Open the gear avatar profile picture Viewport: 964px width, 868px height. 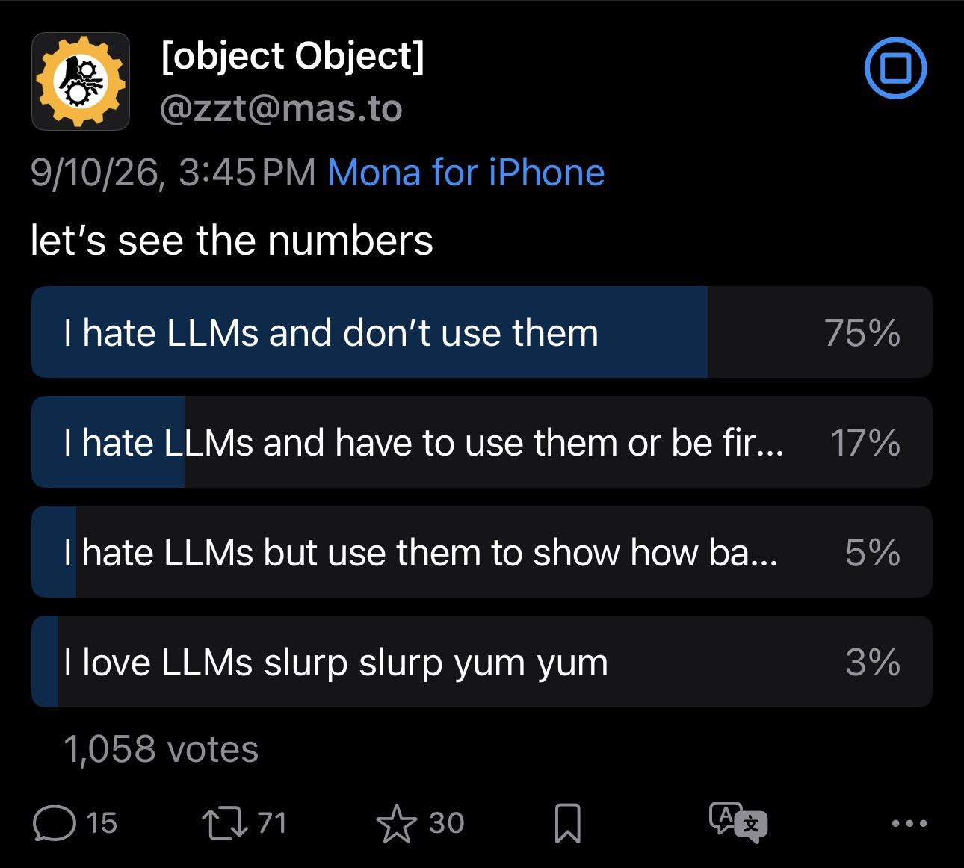[81, 81]
